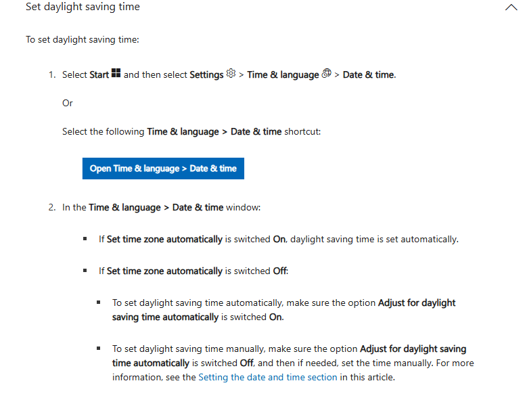Click the bold Settings text in step one
The width and height of the screenshot is (527, 402).
(206, 74)
